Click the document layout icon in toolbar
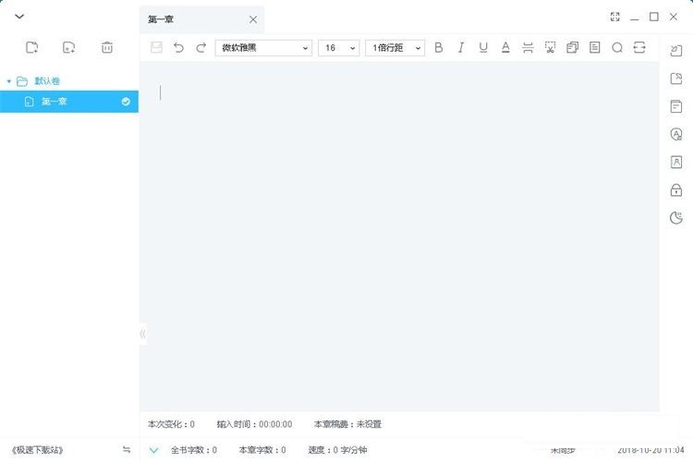 coord(595,47)
